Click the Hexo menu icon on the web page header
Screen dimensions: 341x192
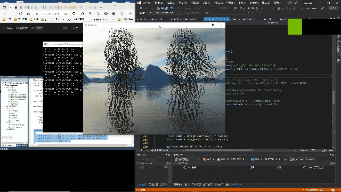pyautogui.click(x=5, y=28)
